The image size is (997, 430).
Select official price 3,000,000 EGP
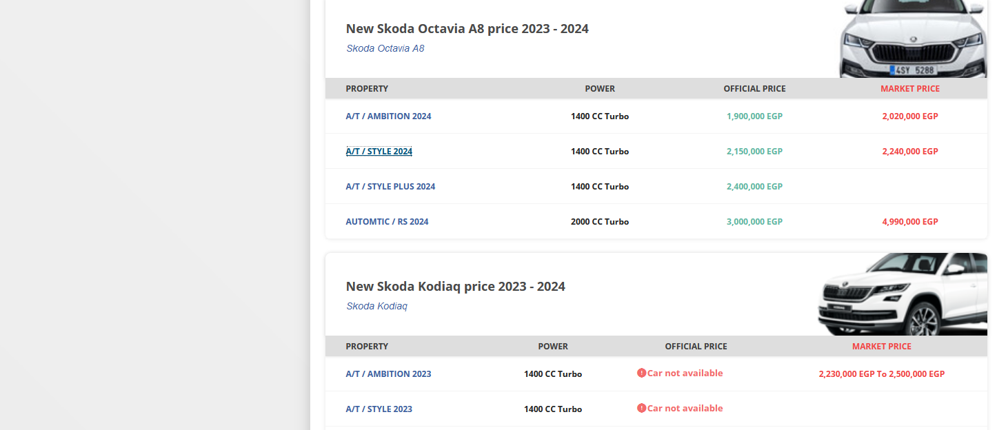coord(754,222)
